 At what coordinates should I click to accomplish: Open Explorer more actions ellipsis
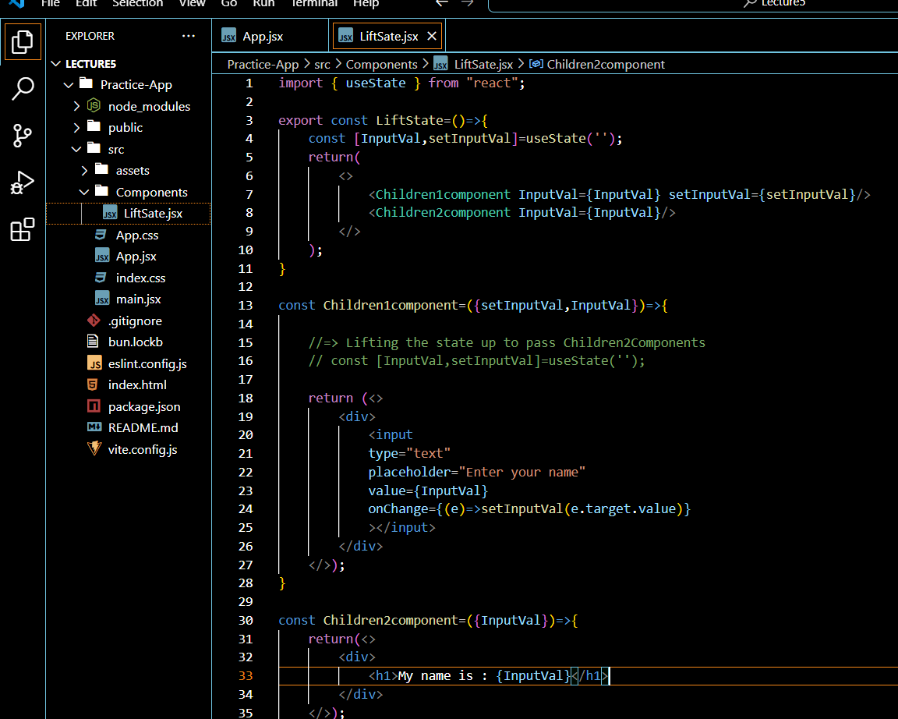pos(189,36)
